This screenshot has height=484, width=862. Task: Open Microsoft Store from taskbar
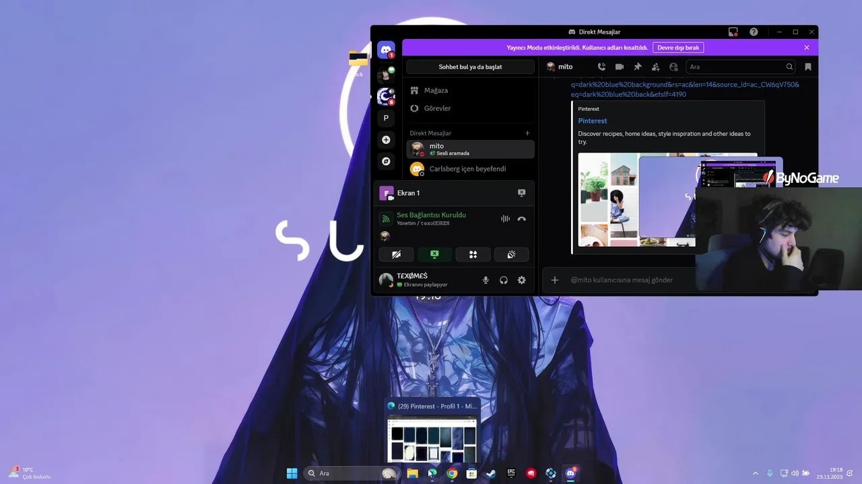(x=472, y=473)
